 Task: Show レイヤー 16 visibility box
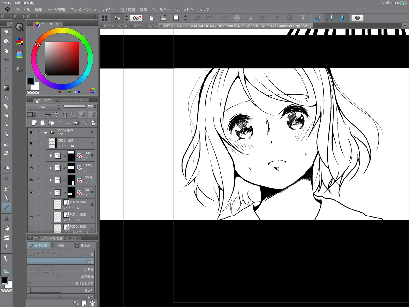click(x=31, y=205)
